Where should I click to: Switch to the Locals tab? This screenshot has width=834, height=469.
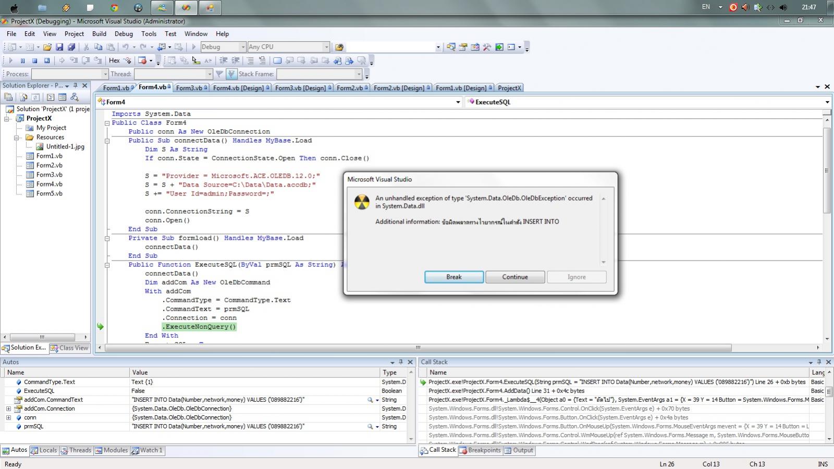tap(44, 450)
